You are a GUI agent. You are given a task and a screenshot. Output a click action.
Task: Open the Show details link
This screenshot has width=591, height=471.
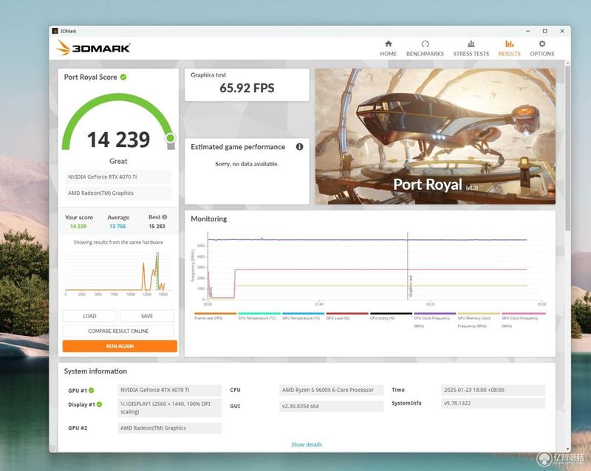pyautogui.click(x=307, y=444)
